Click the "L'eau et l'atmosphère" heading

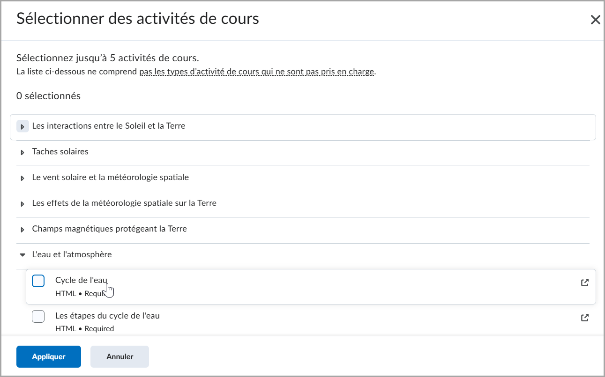(x=72, y=254)
